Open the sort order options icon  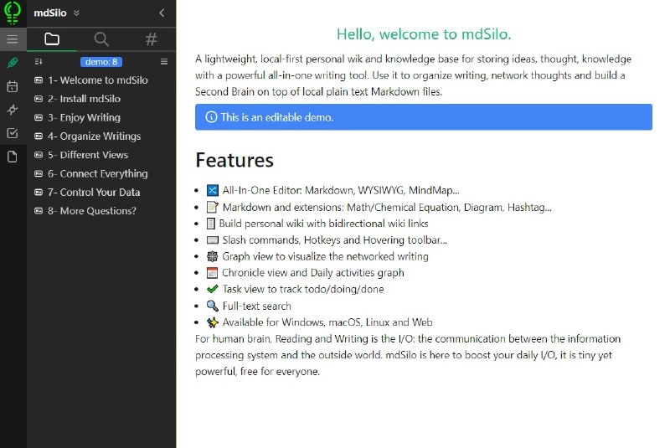39,62
